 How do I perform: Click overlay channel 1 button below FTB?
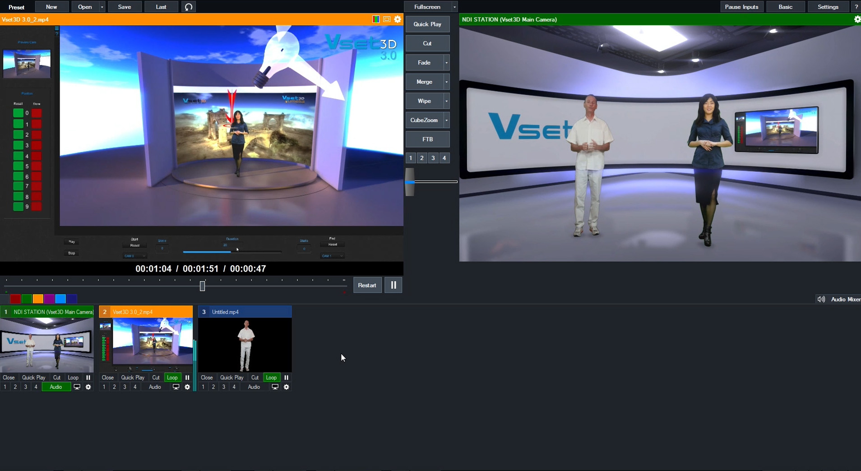tap(411, 158)
